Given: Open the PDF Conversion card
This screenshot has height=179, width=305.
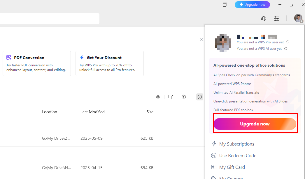Looking at the screenshot, I should (37, 63).
